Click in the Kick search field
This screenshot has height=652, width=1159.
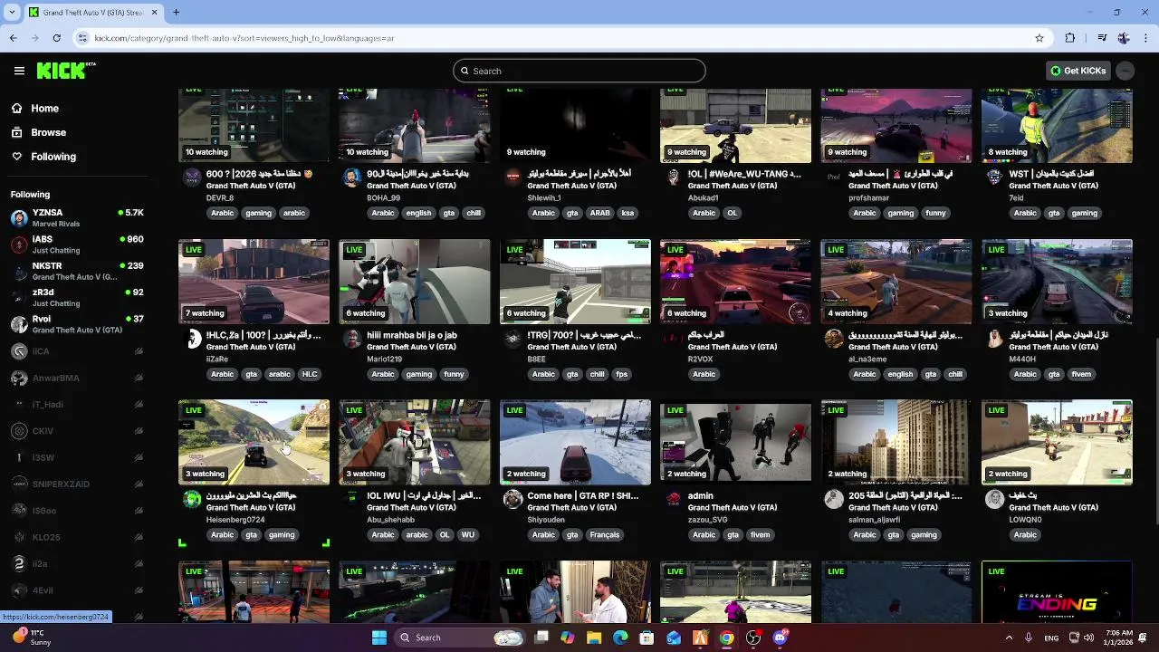579,71
